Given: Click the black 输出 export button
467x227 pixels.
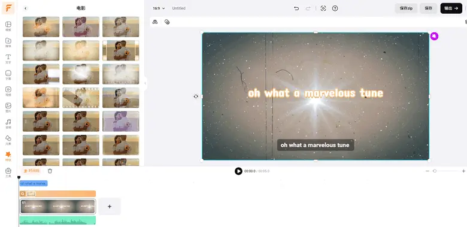Looking at the screenshot, I should click(451, 8).
